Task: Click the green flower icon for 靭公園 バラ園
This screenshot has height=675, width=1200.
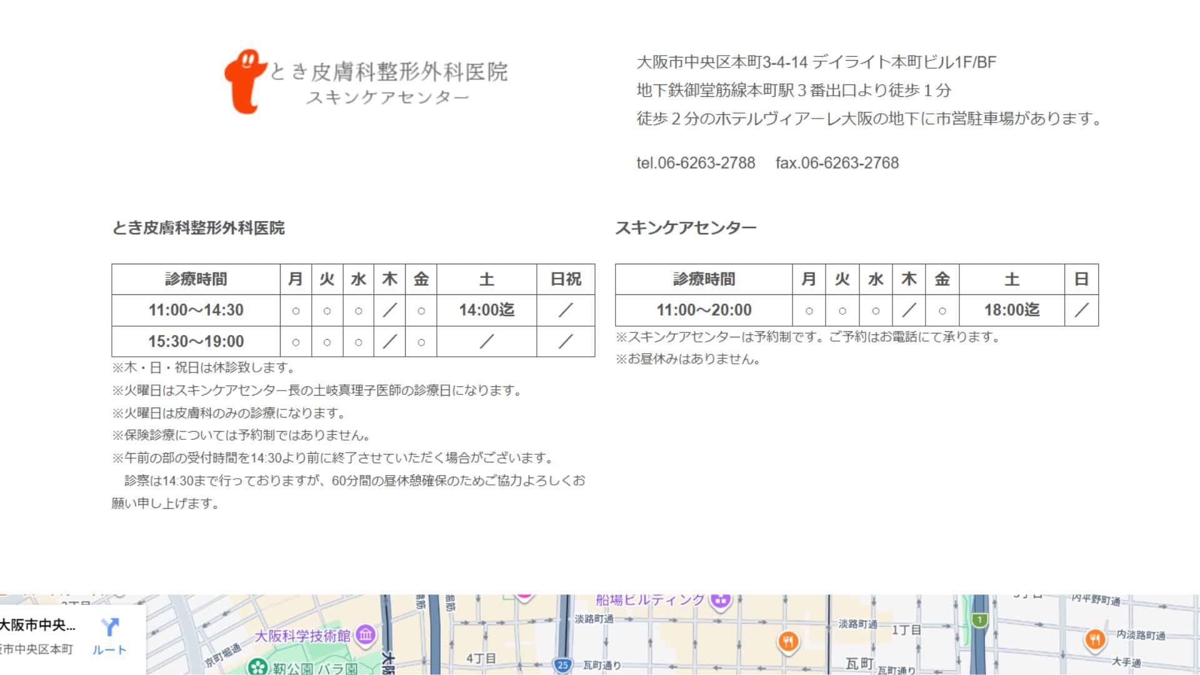Action: pyautogui.click(x=256, y=667)
